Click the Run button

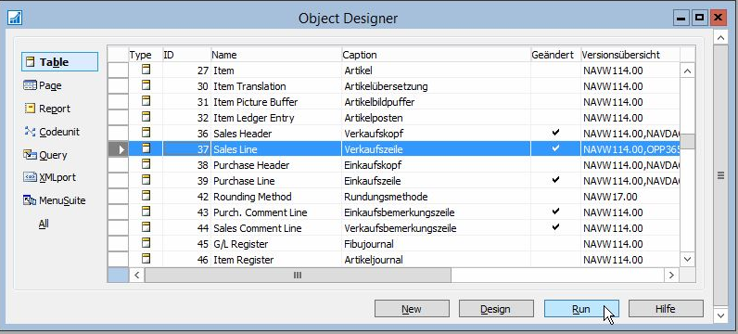(581, 309)
